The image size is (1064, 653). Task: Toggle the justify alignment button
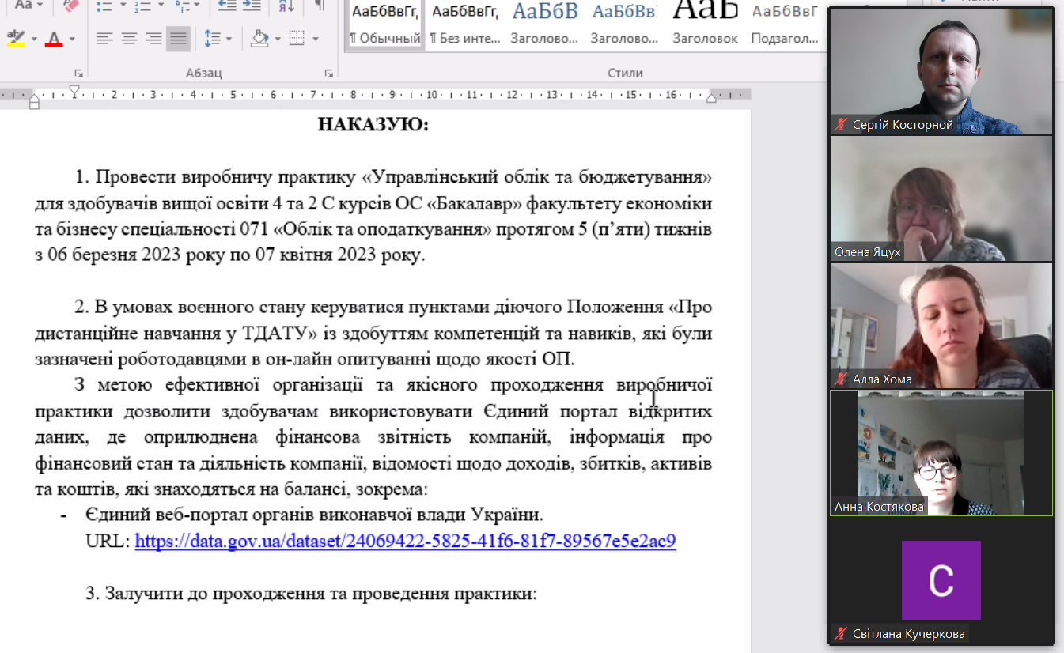(x=178, y=38)
